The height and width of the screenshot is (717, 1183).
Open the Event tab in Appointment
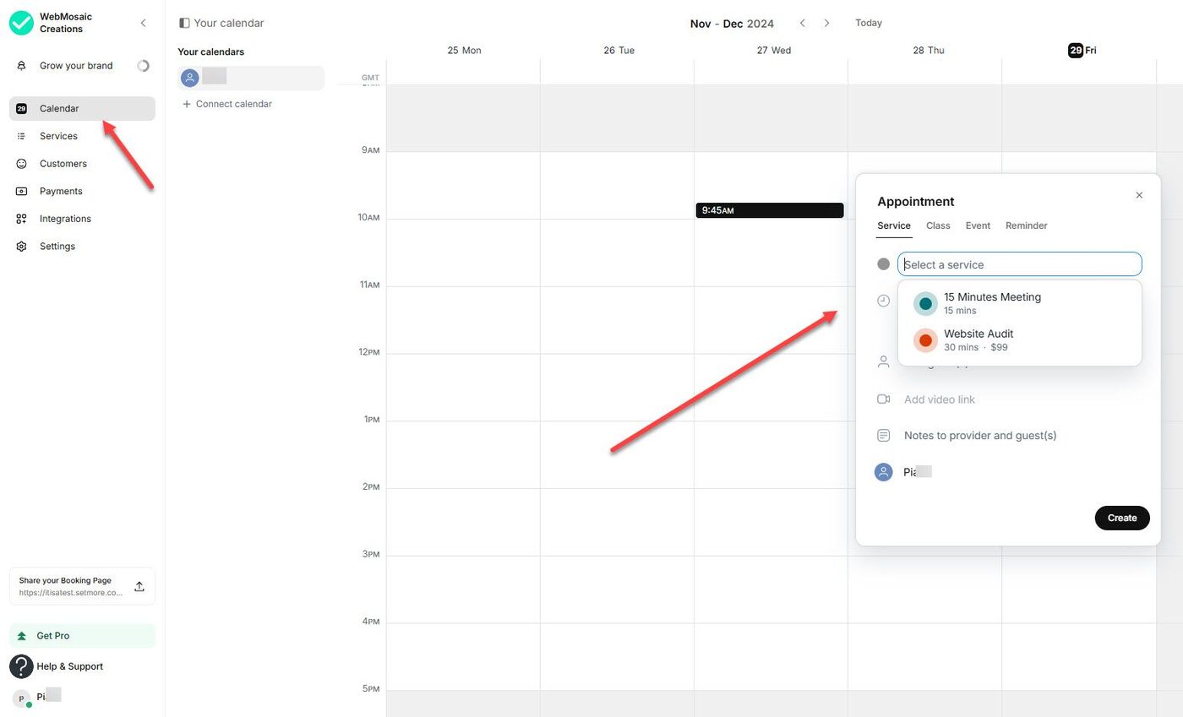coord(978,225)
